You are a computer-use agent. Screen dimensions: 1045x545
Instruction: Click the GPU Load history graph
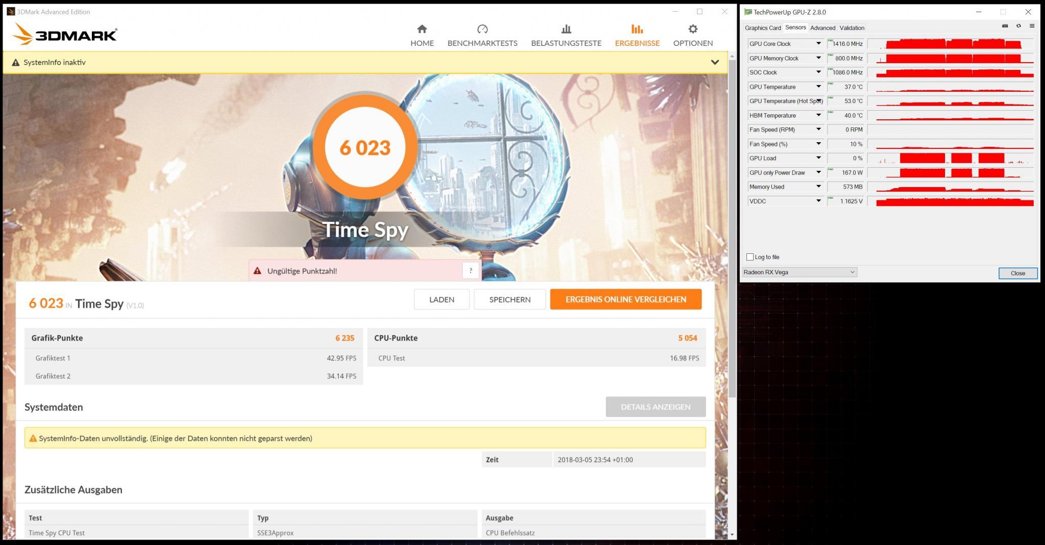pyautogui.click(x=951, y=158)
